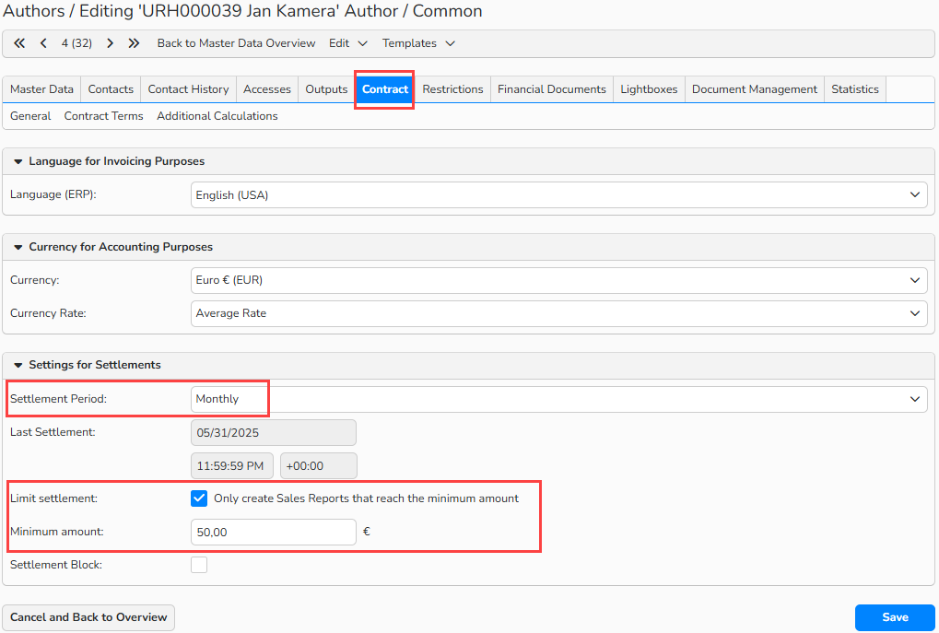Go to the Financial Documents tab
Viewport: 939px width, 633px height.
pos(552,89)
